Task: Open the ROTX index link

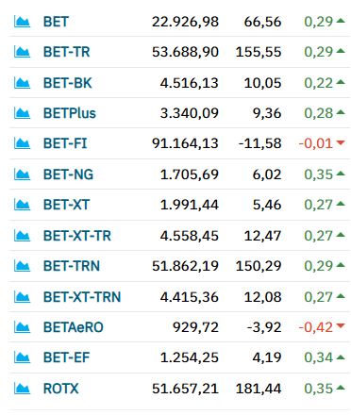Action: tap(60, 389)
